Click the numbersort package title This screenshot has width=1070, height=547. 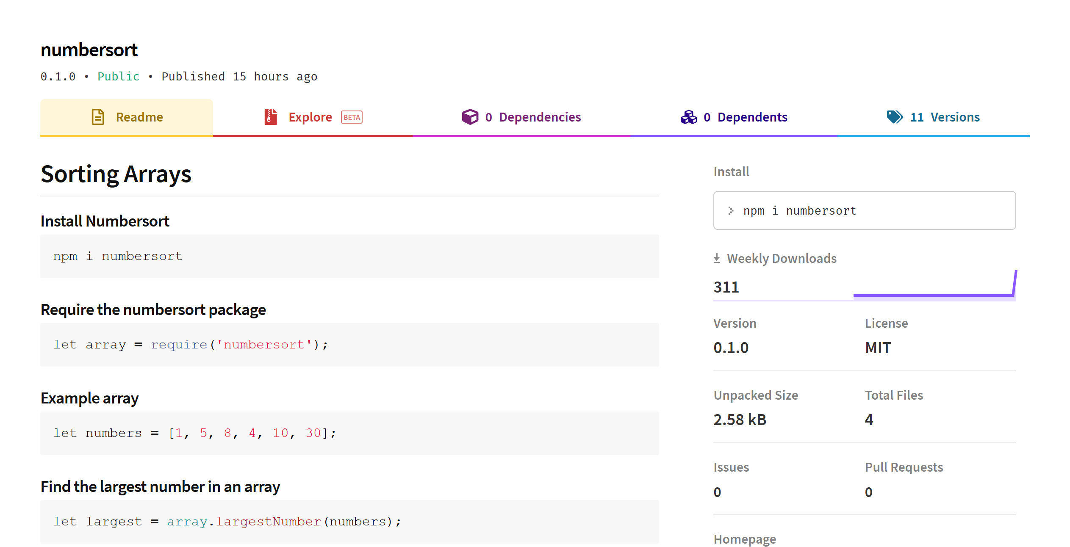click(89, 50)
